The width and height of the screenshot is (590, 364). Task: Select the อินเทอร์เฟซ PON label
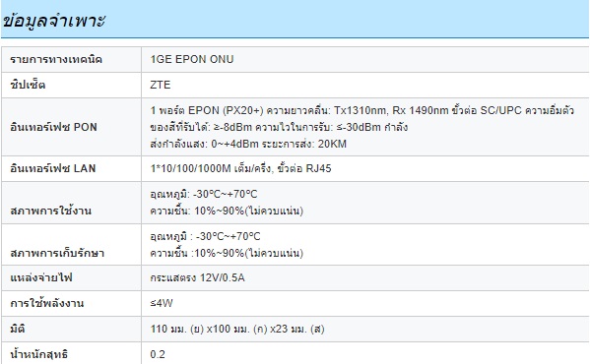tap(54, 127)
